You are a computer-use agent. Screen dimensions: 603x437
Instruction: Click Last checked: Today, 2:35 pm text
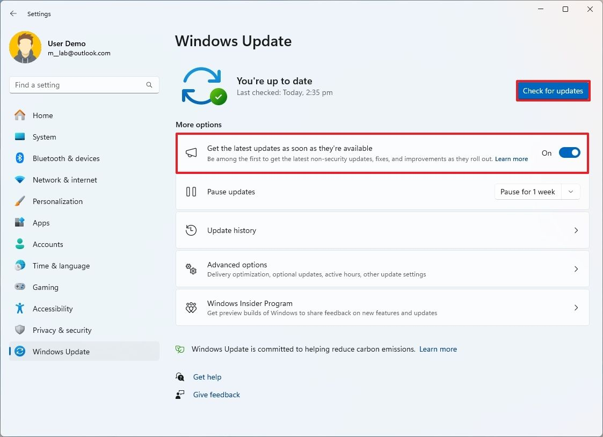tap(285, 93)
